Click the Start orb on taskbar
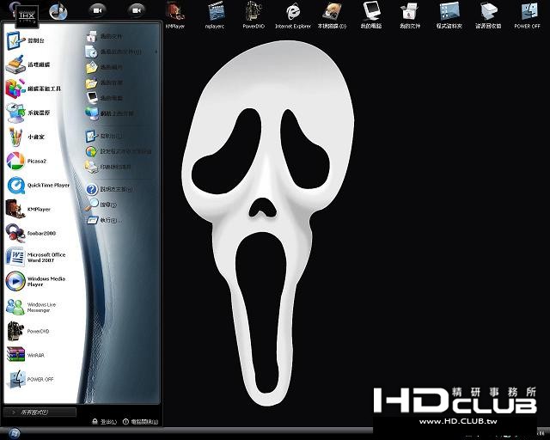The height and width of the screenshot is (440, 550). (x=15, y=433)
